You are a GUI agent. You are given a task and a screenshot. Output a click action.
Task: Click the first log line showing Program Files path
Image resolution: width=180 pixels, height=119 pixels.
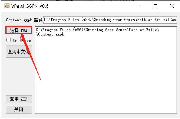pos(97,30)
